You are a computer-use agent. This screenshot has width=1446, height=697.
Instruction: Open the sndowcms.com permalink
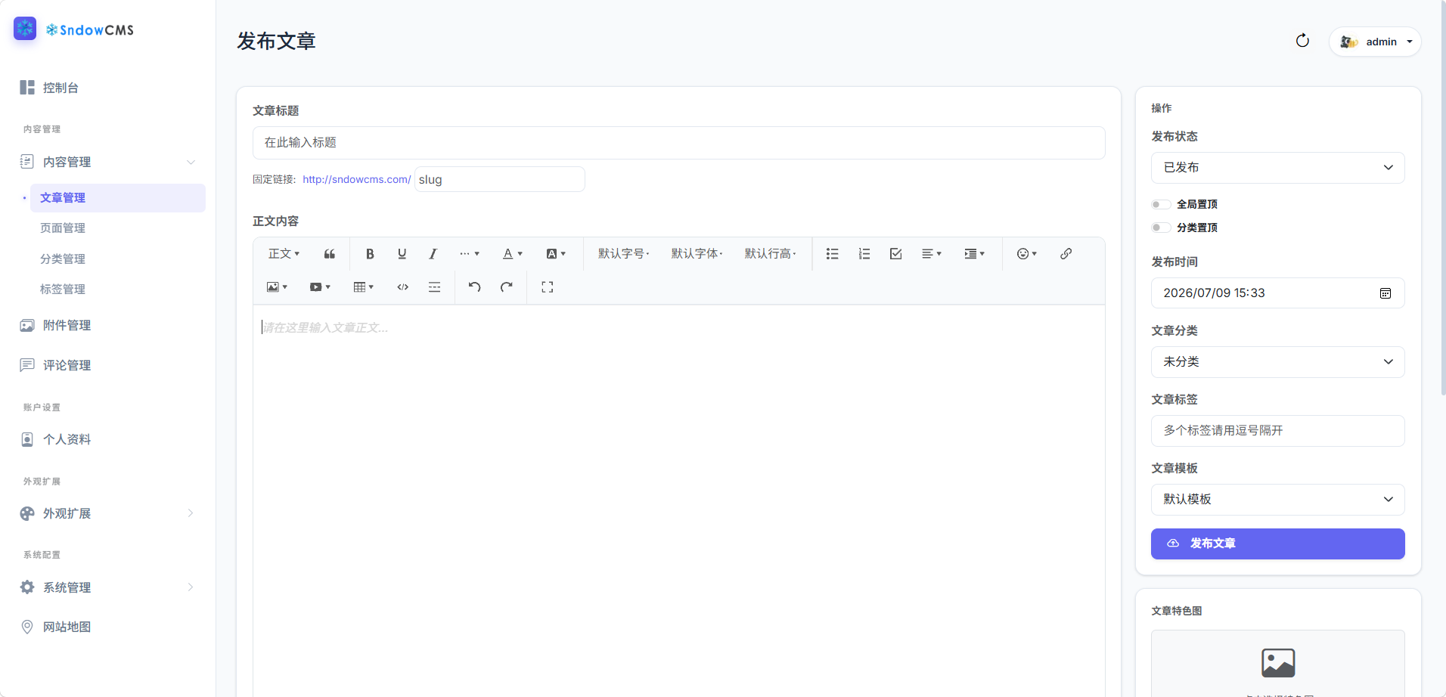(357, 179)
